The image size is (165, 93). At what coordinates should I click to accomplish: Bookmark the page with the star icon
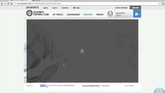pyautogui.click(x=159, y=3)
